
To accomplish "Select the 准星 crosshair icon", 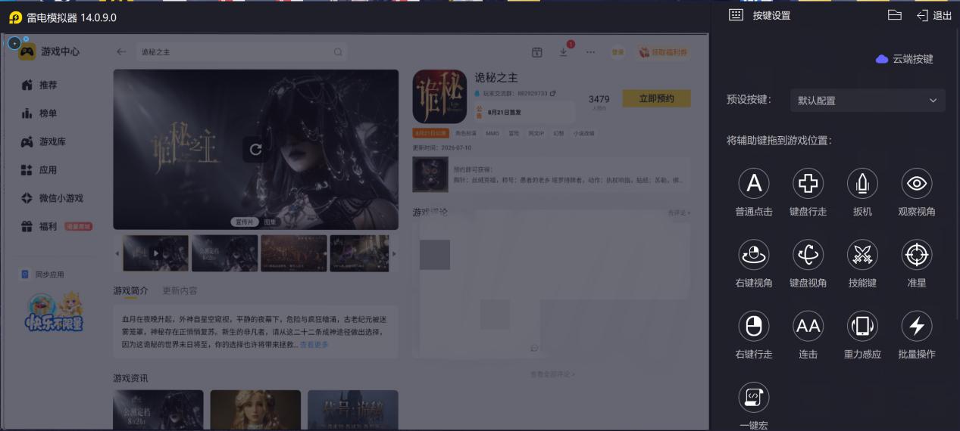I will [917, 255].
